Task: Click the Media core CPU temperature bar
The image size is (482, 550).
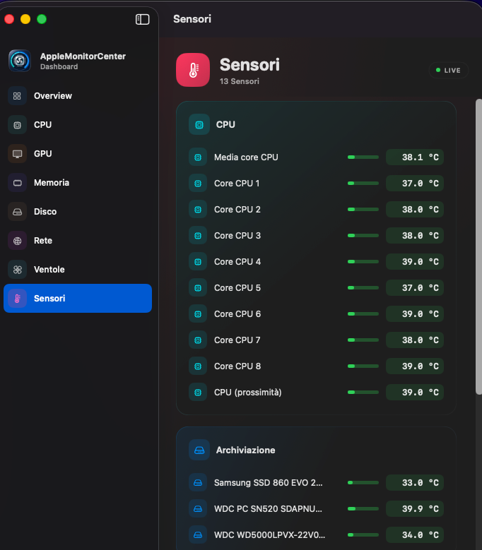Action: (x=363, y=157)
